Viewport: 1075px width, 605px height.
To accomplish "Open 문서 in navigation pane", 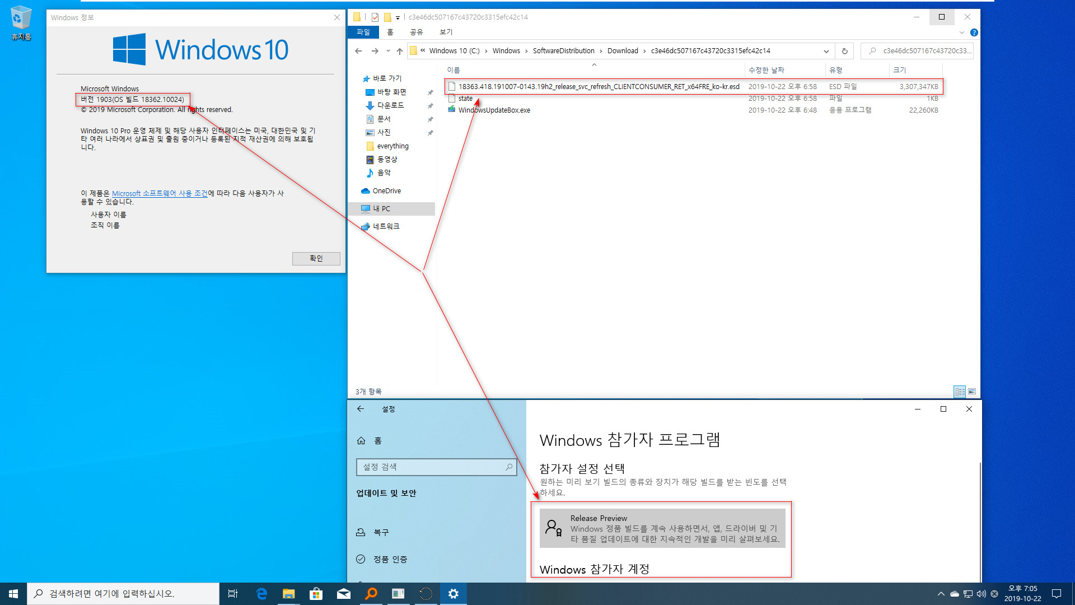I will click(384, 119).
